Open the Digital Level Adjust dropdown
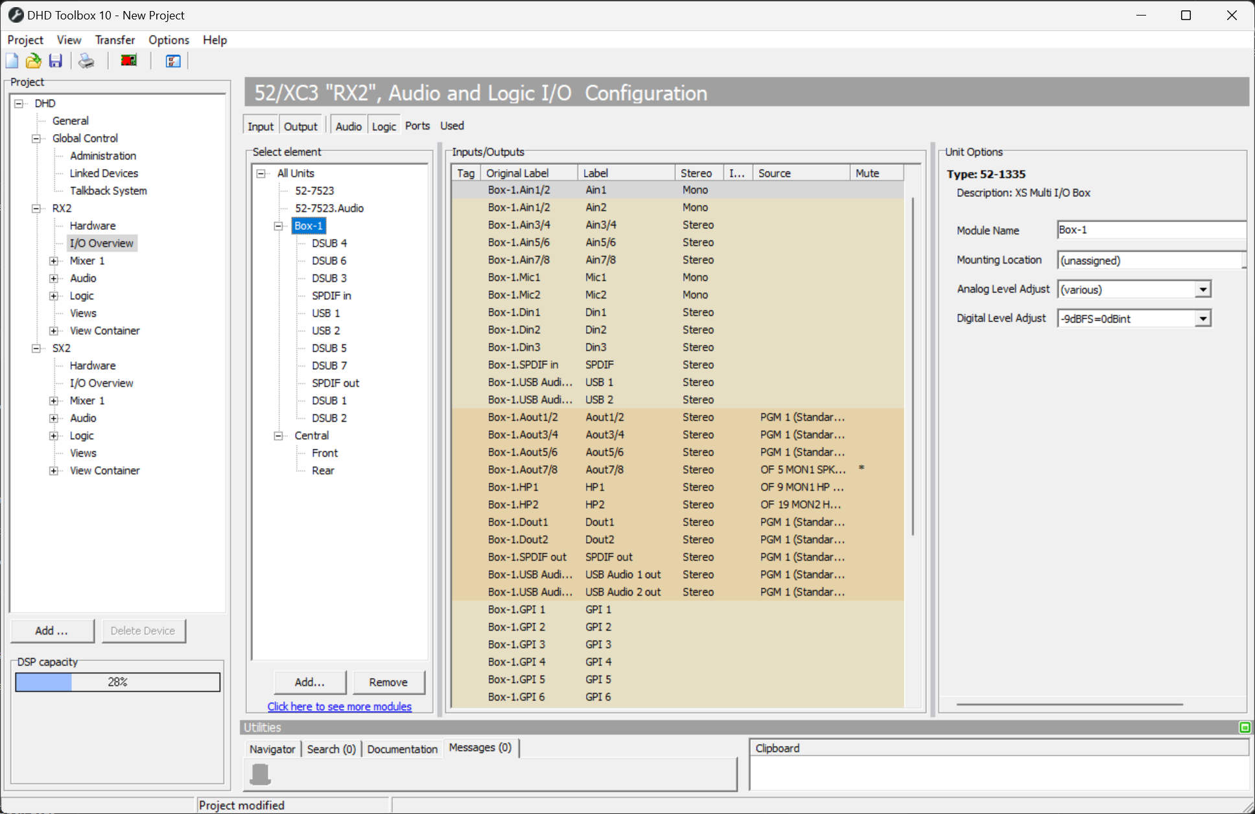 tap(1203, 318)
